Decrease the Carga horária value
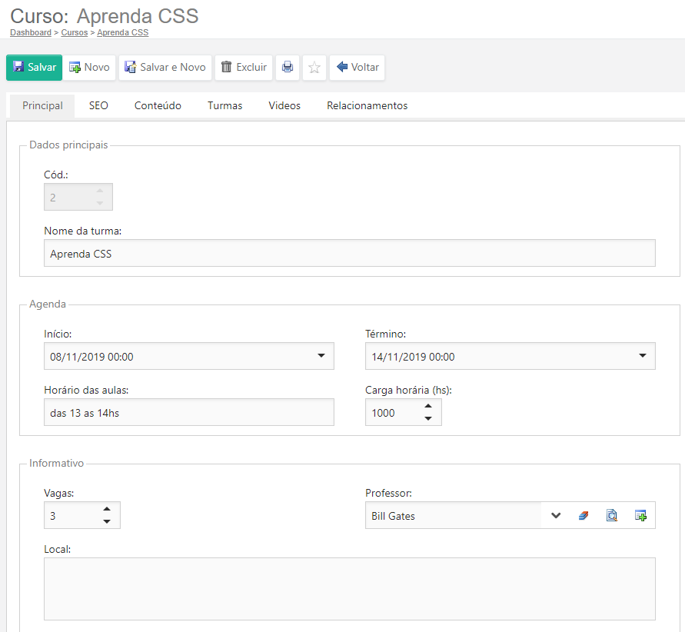The width and height of the screenshot is (685, 632). 428,419
